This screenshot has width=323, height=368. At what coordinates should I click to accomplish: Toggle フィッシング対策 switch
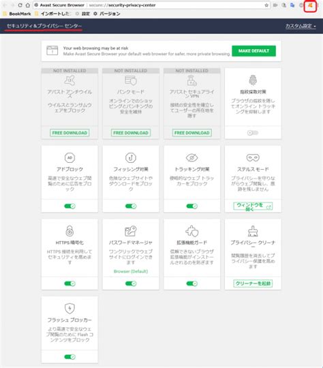(x=131, y=206)
